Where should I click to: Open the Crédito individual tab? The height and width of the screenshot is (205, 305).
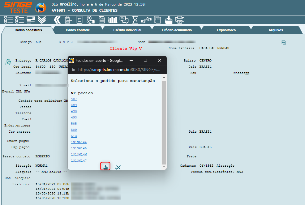[x=127, y=30]
